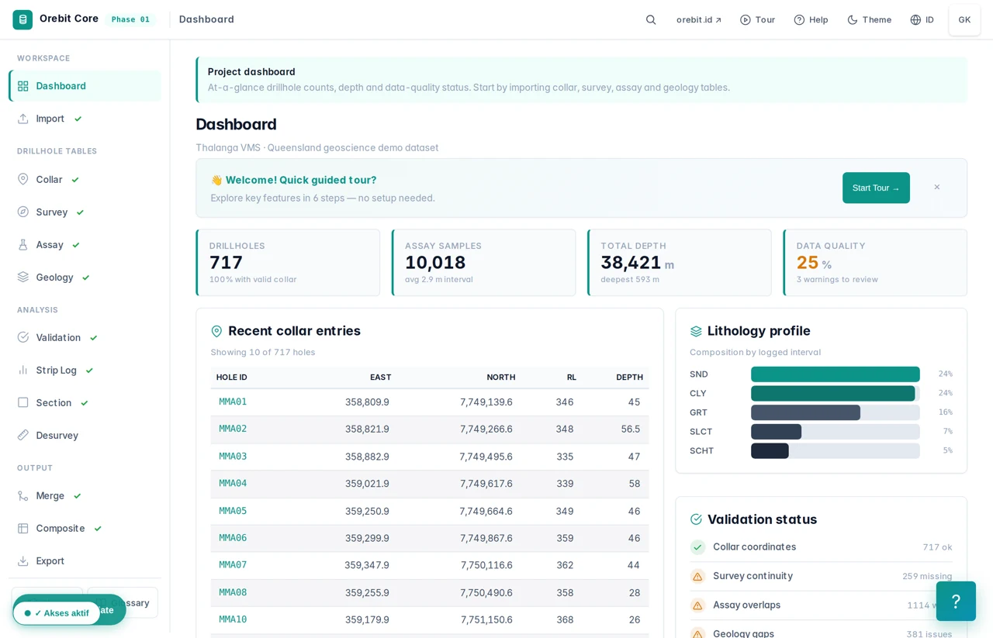Dismiss the welcome tour banner

click(x=937, y=188)
